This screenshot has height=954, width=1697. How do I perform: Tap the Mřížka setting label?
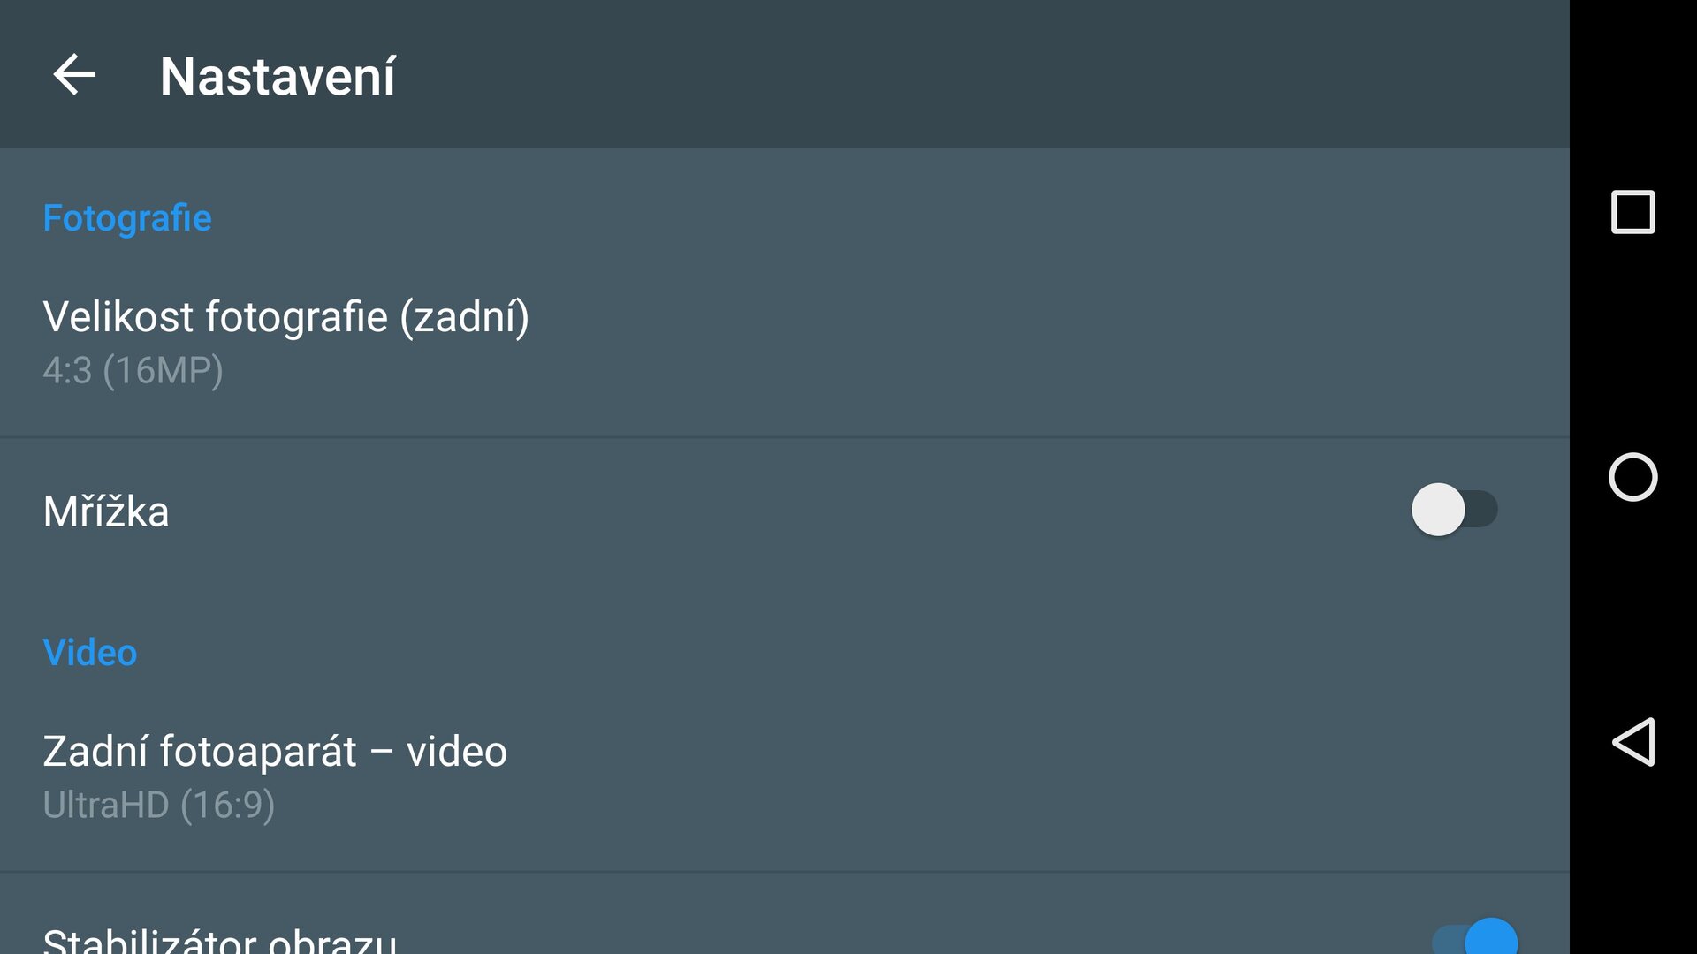coord(106,511)
